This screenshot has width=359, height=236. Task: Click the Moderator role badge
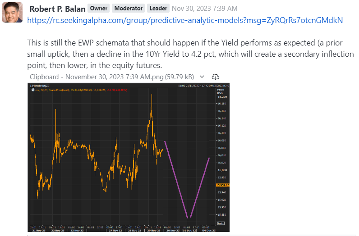pyautogui.click(x=128, y=8)
